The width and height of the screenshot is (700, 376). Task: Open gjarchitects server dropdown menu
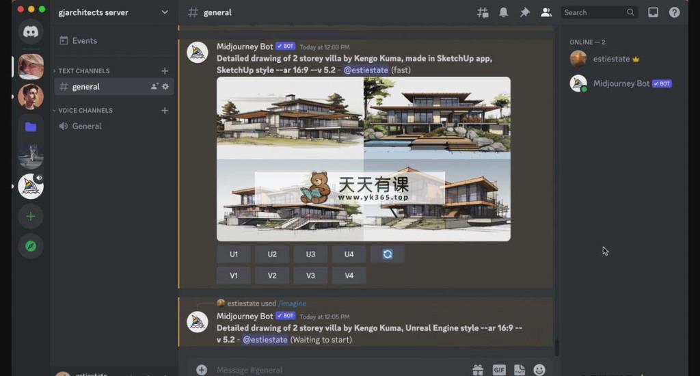(x=113, y=12)
